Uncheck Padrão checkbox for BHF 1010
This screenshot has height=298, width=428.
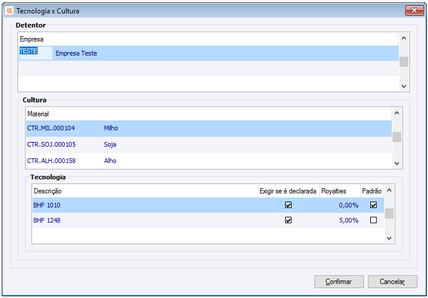coord(373,205)
